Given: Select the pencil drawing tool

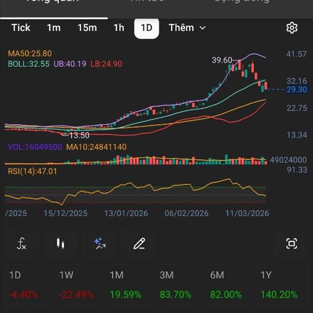Looking at the screenshot, I should (x=139, y=244).
